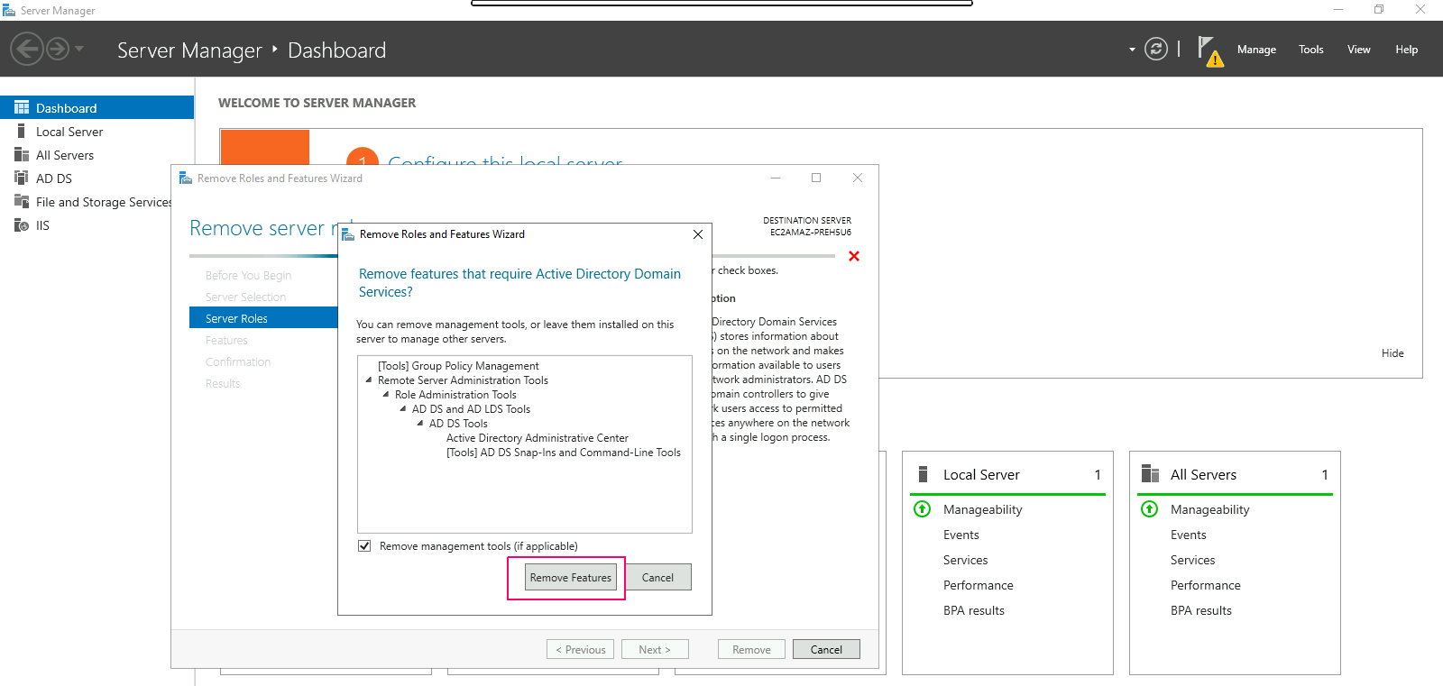Click the wizard's Previous button
This screenshot has width=1443, height=686.
(x=580, y=649)
